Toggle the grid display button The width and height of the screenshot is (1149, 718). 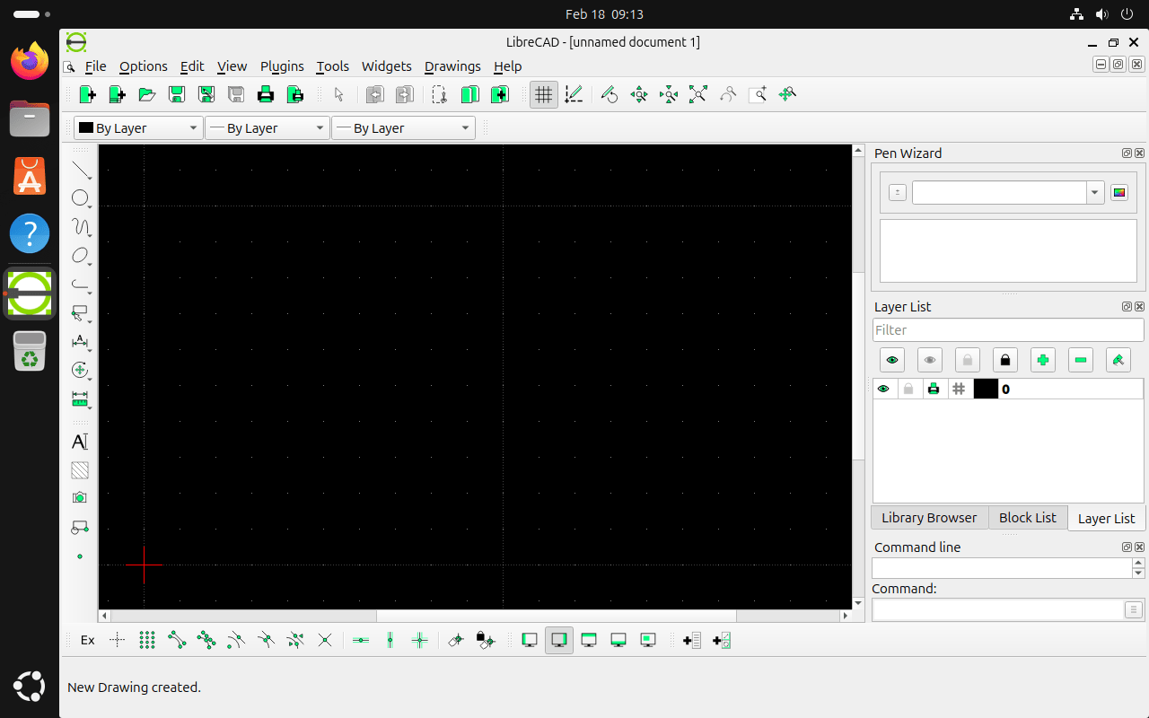pyautogui.click(x=543, y=94)
